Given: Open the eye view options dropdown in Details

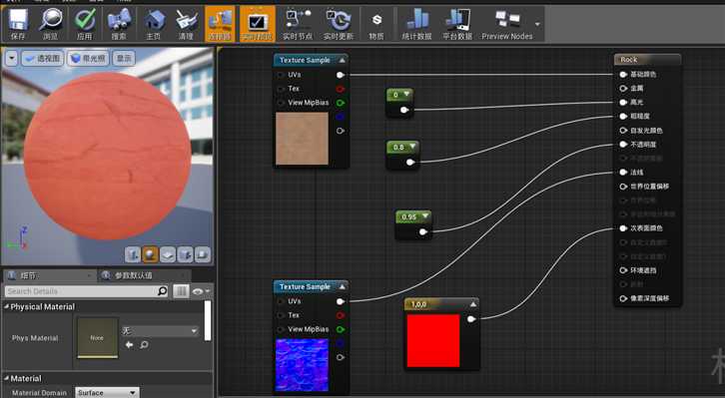Looking at the screenshot, I should (x=201, y=291).
